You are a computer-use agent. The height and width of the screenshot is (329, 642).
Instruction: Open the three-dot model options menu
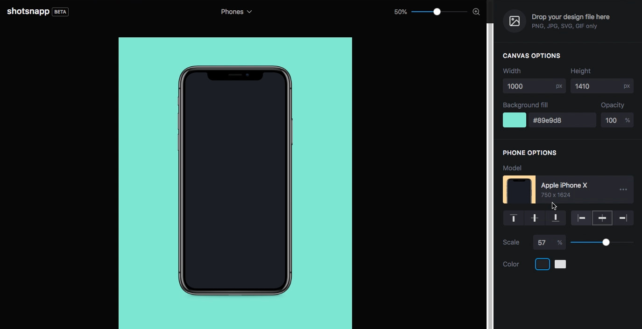coord(623,189)
